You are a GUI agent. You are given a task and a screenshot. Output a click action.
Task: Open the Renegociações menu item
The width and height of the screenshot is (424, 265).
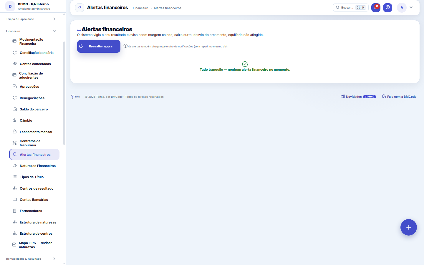point(34,98)
